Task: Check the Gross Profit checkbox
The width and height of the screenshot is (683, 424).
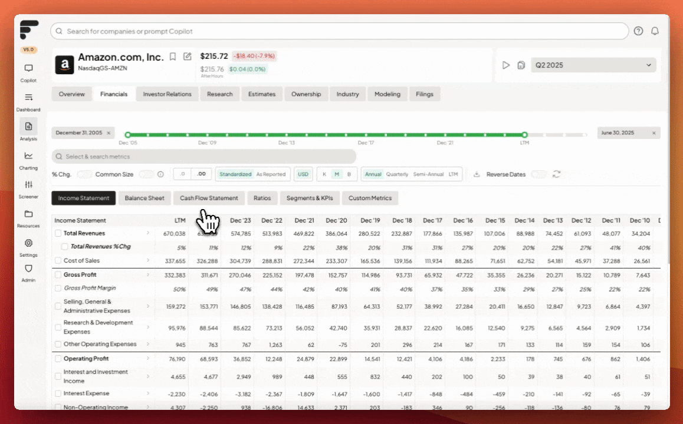Action: (58, 275)
